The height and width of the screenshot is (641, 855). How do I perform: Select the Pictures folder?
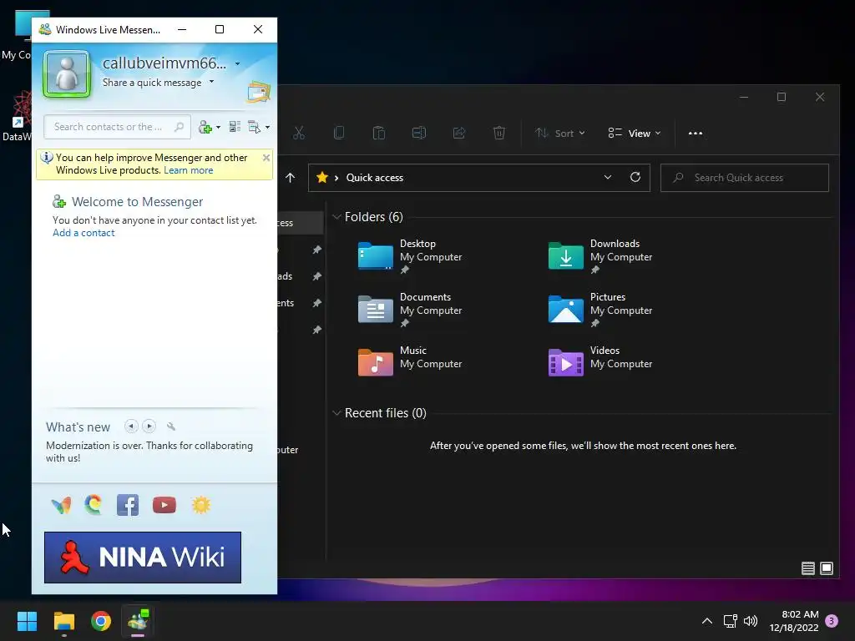[x=602, y=310]
